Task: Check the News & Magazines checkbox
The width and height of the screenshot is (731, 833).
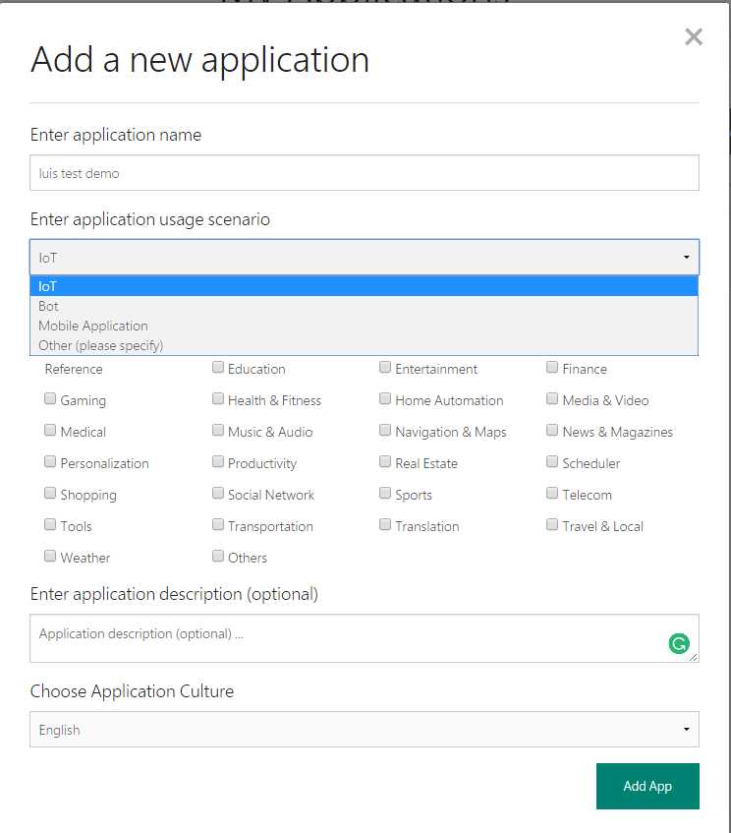Action: (552, 430)
